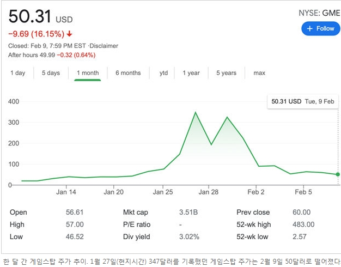341x267 pixels.
Task: Click the 52-wk high value 483.00
Action: 303,224
